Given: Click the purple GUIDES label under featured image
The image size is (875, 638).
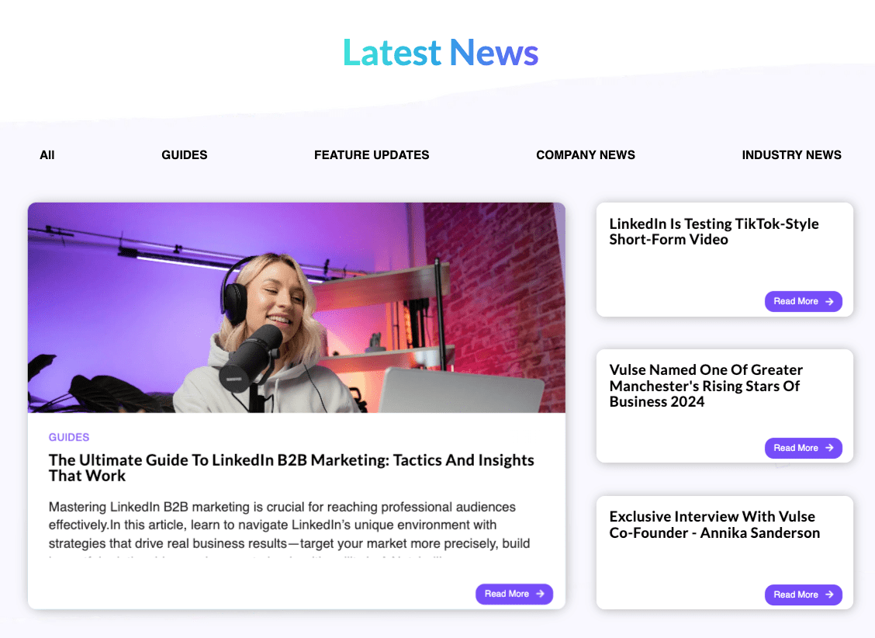Looking at the screenshot, I should [69, 437].
